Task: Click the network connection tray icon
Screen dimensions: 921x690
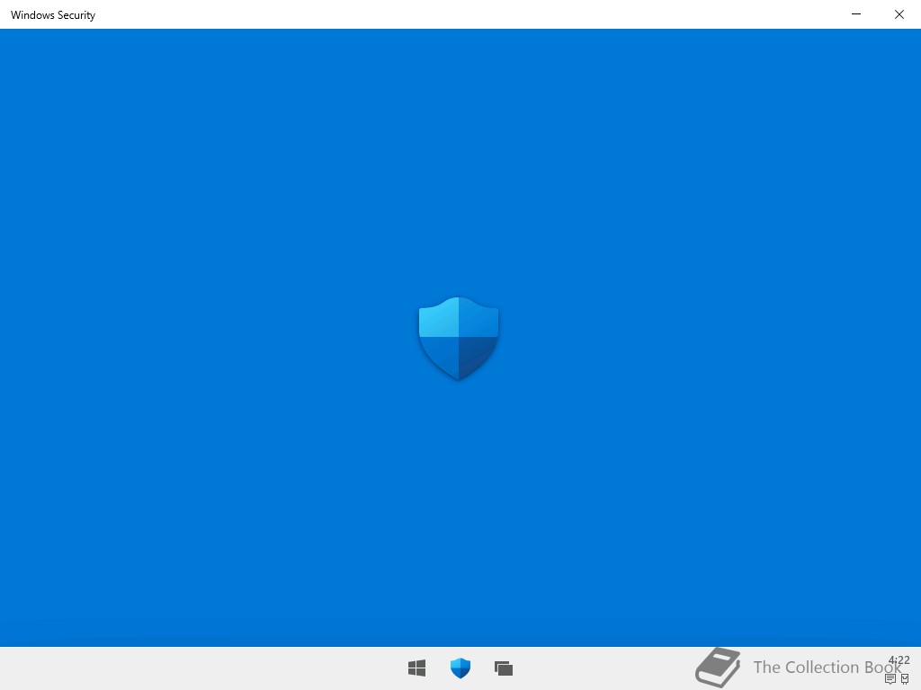Action: click(905, 679)
